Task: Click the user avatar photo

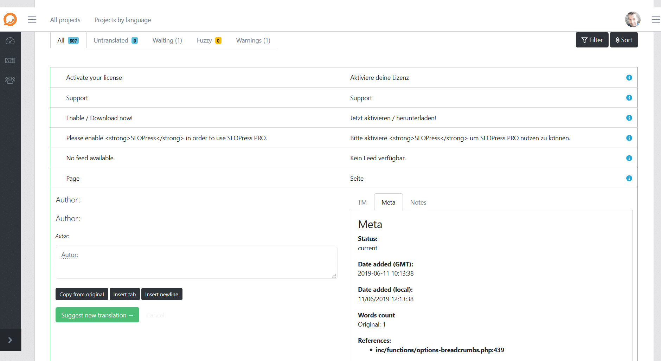Action: (x=633, y=19)
